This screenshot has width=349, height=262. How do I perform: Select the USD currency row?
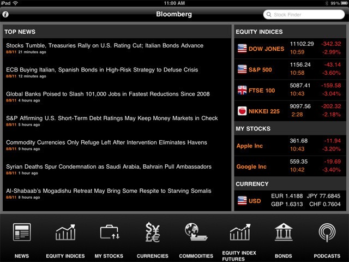click(x=290, y=200)
